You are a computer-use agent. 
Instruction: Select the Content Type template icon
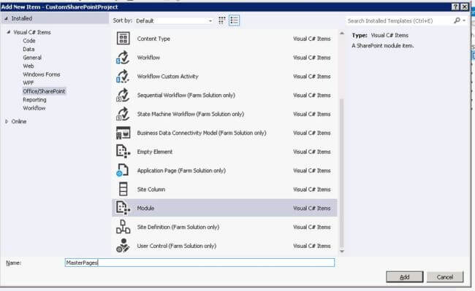pyautogui.click(x=123, y=39)
